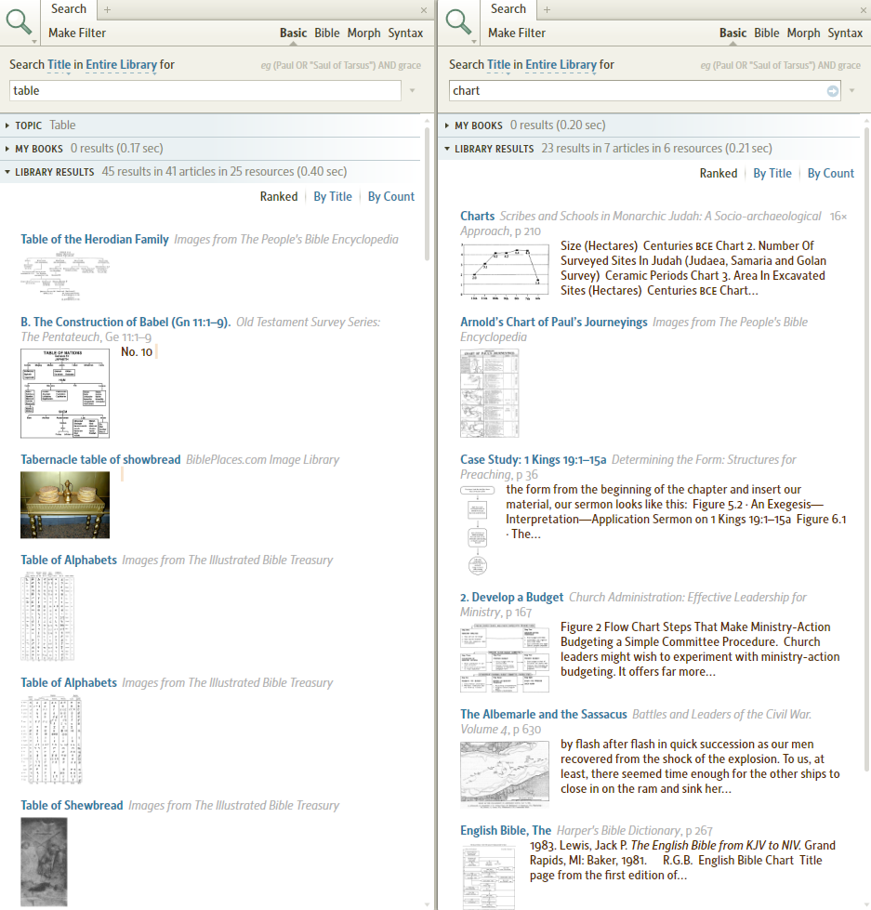Image resolution: width=871 pixels, height=910 pixels.
Task: Open Entire Library selector in right panel
Action: pyautogui.click(x=561, y=64)
